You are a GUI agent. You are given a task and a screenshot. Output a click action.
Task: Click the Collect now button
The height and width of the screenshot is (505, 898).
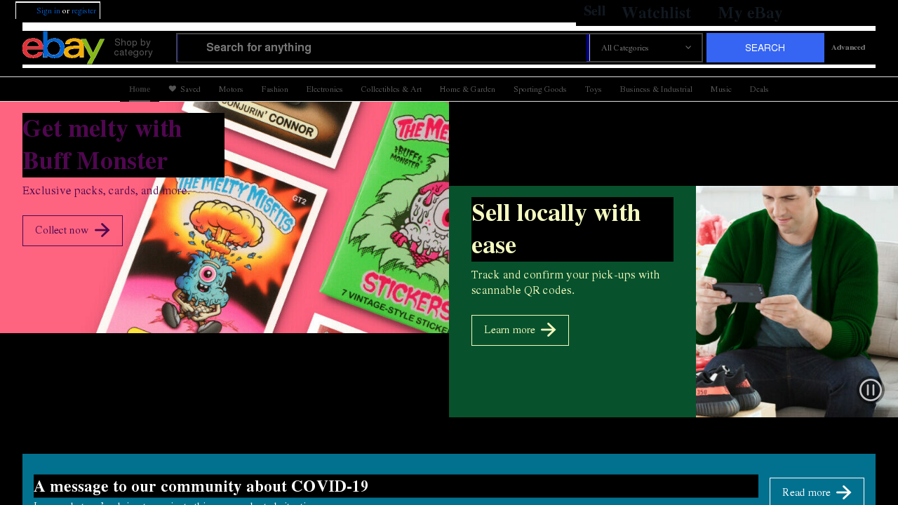point(72,231)
